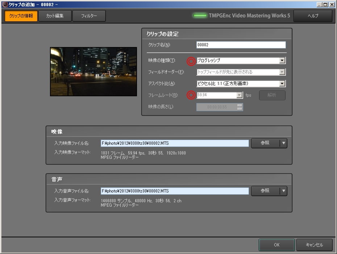Image resolution: width=337 pixels, height=254 pixels.
Task: Switch to the カット編集 tab
Action: coord(54,16)
